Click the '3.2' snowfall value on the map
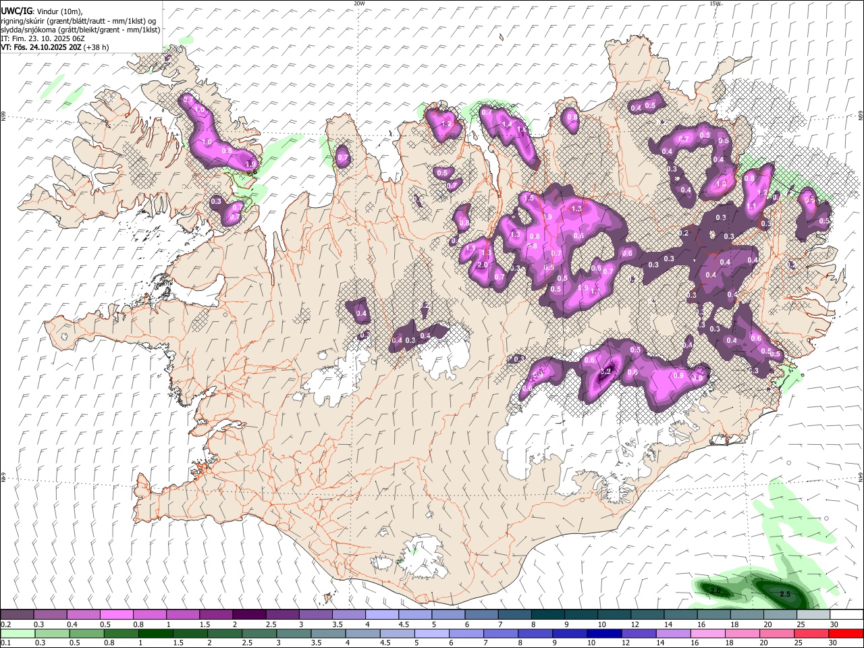Viewport: 864px width, 648px height. coord(605,371)
